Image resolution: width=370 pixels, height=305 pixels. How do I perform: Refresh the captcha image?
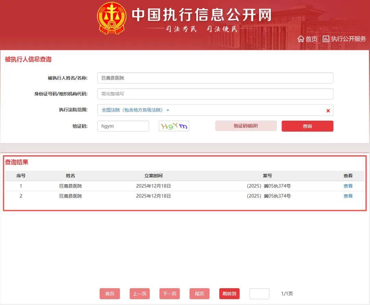[174, 126]
